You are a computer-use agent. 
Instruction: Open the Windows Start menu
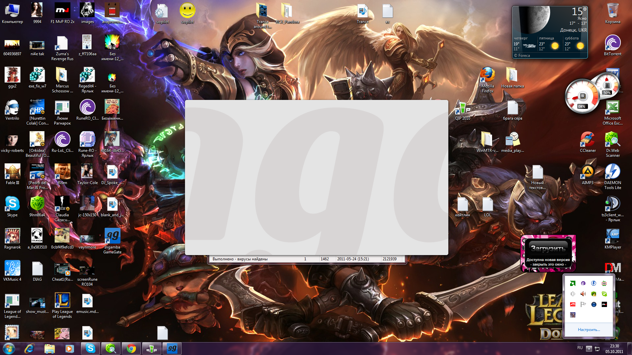pos(9,348)
